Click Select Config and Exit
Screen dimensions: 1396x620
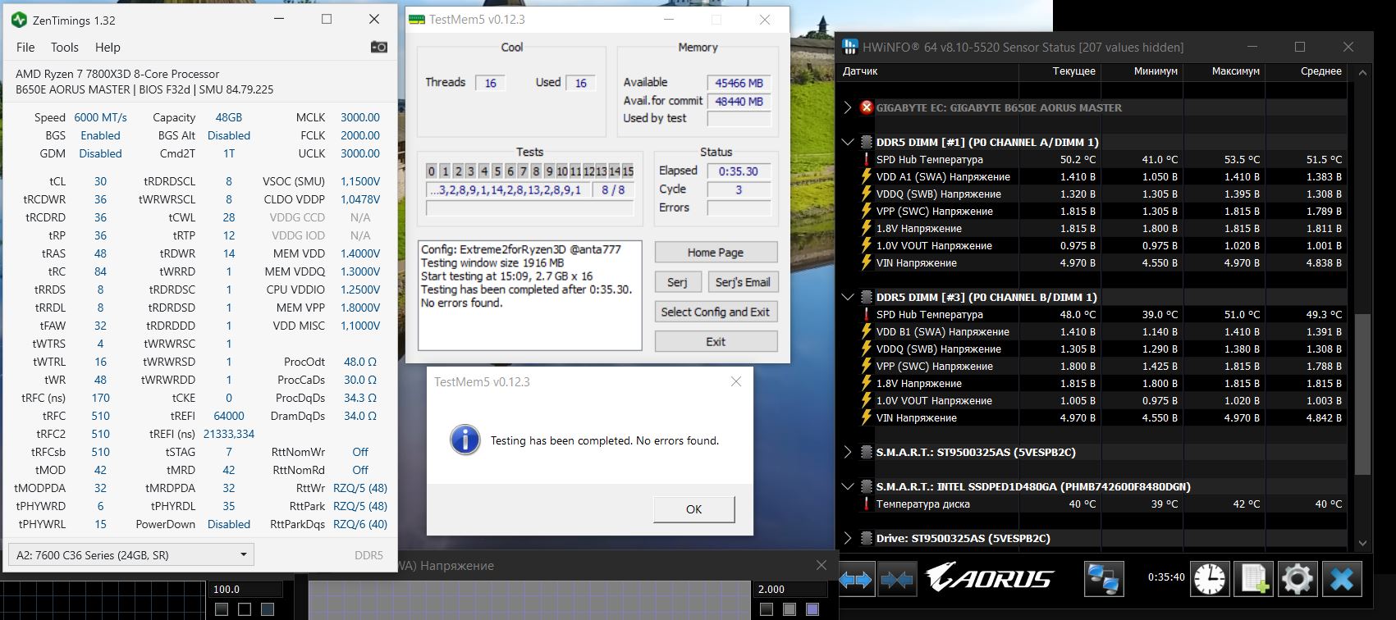(716, 312)
